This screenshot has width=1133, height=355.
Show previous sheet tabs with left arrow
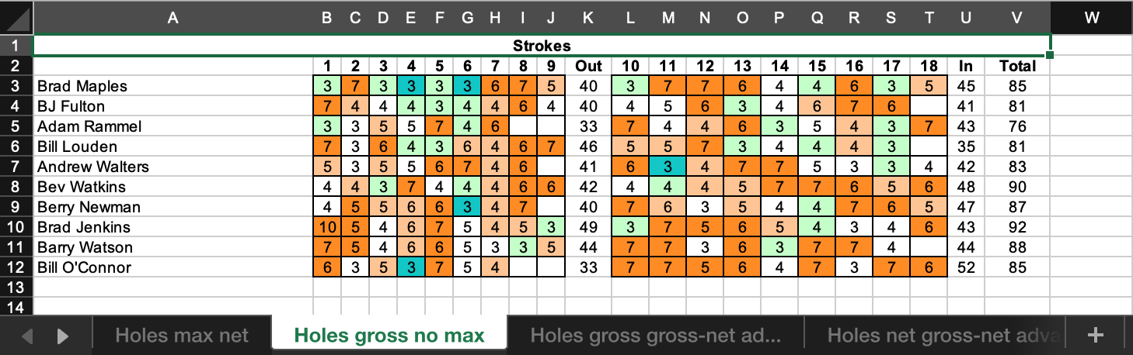pyautogui.click(x=28, y=336)
